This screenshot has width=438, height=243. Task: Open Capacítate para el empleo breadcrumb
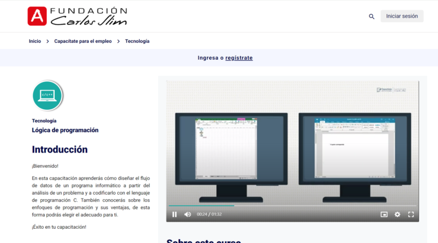[83, 41]
